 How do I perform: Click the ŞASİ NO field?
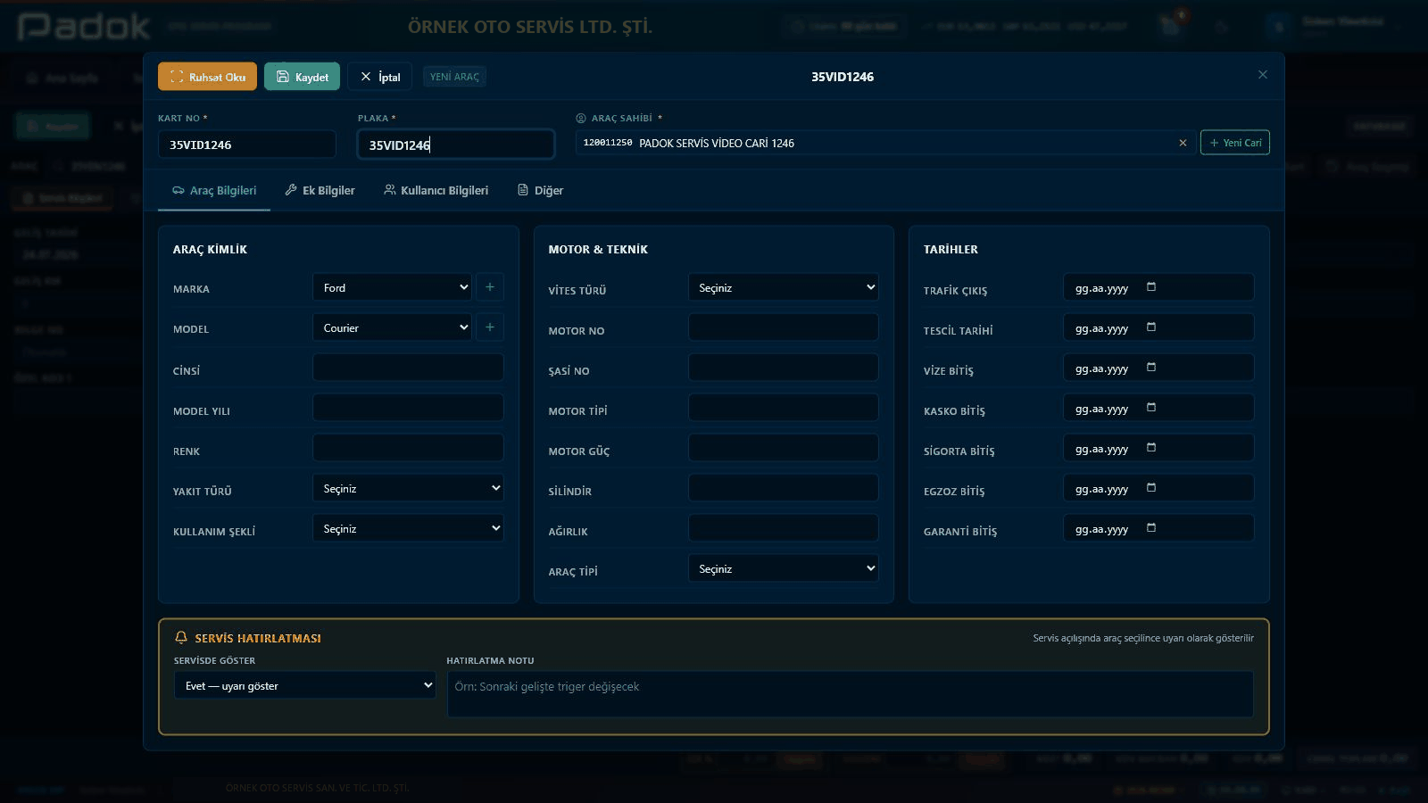click(784, 368)
